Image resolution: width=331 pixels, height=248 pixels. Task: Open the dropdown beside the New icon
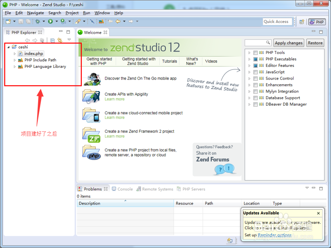[14, 21]
